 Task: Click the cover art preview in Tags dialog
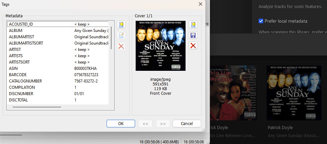pyautogui.click(x=161, y=46)
